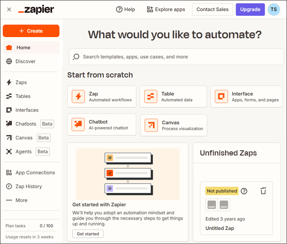Open the Explore apps link
This screenshot has height=244, width=287.
click(166, 9)
